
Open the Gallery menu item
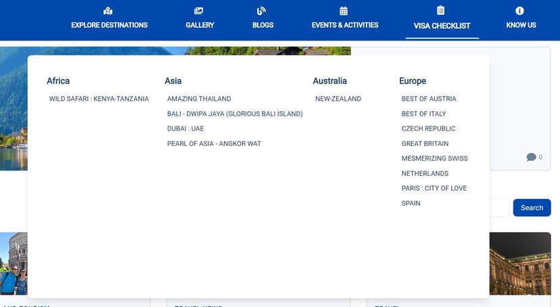[200, 25]
